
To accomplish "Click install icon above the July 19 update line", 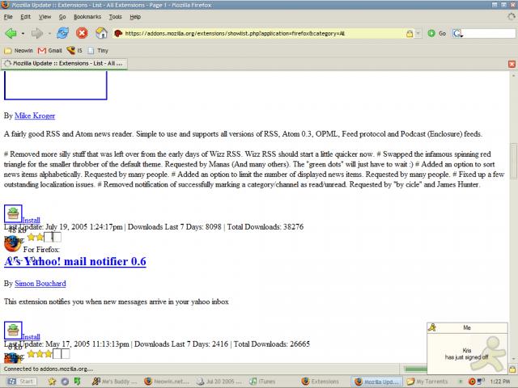I will pyautogui.click(x=13, y=213).
